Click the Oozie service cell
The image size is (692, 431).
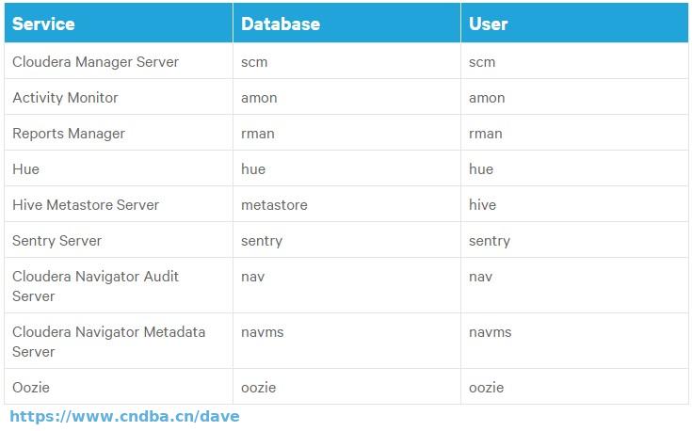(x=119, y=387)
